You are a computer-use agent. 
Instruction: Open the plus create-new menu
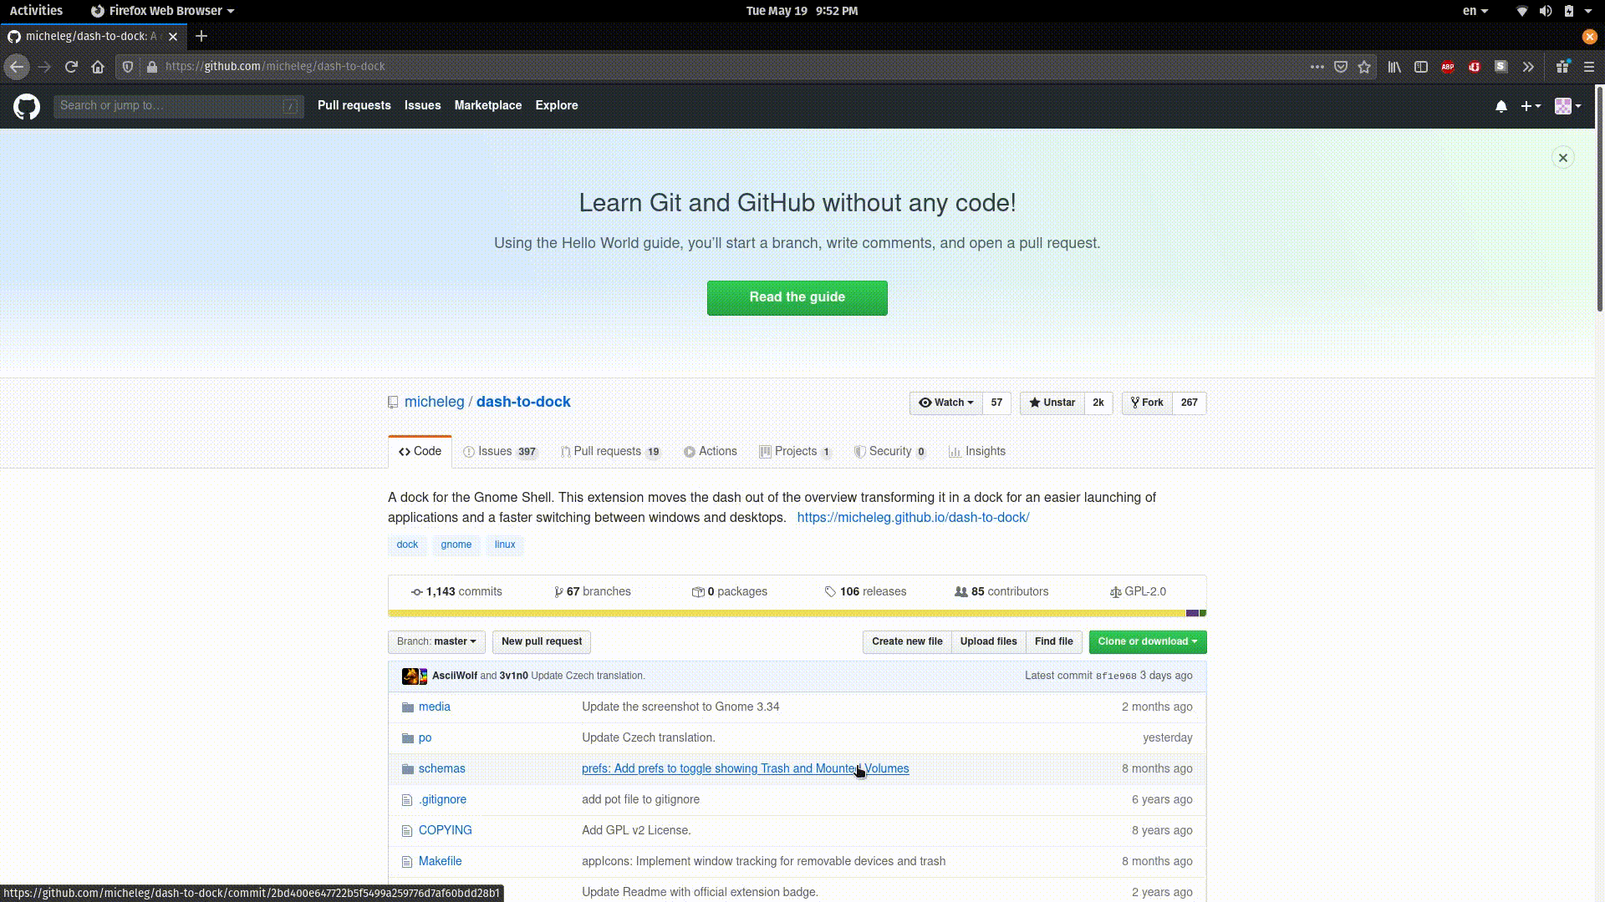[x=1531, y=106]
